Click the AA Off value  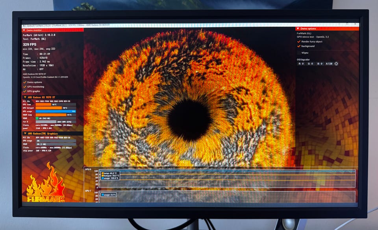(41, 69)
